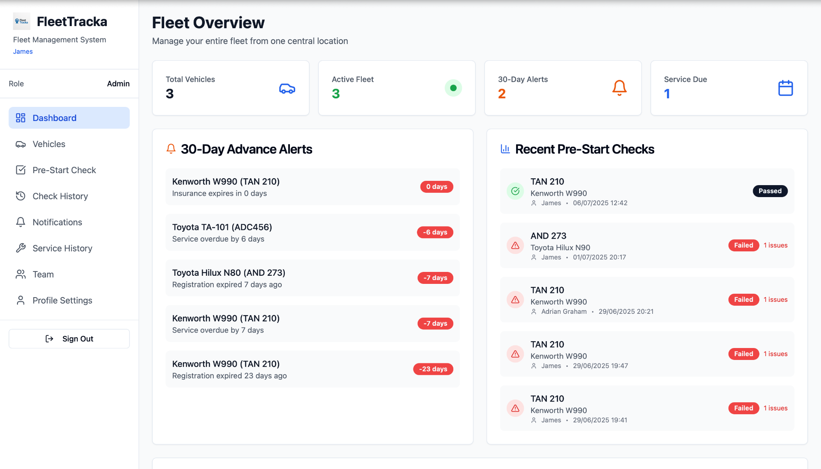
Task: Click the calendar icon in Service Due card
Action: (x=785, y=88)
